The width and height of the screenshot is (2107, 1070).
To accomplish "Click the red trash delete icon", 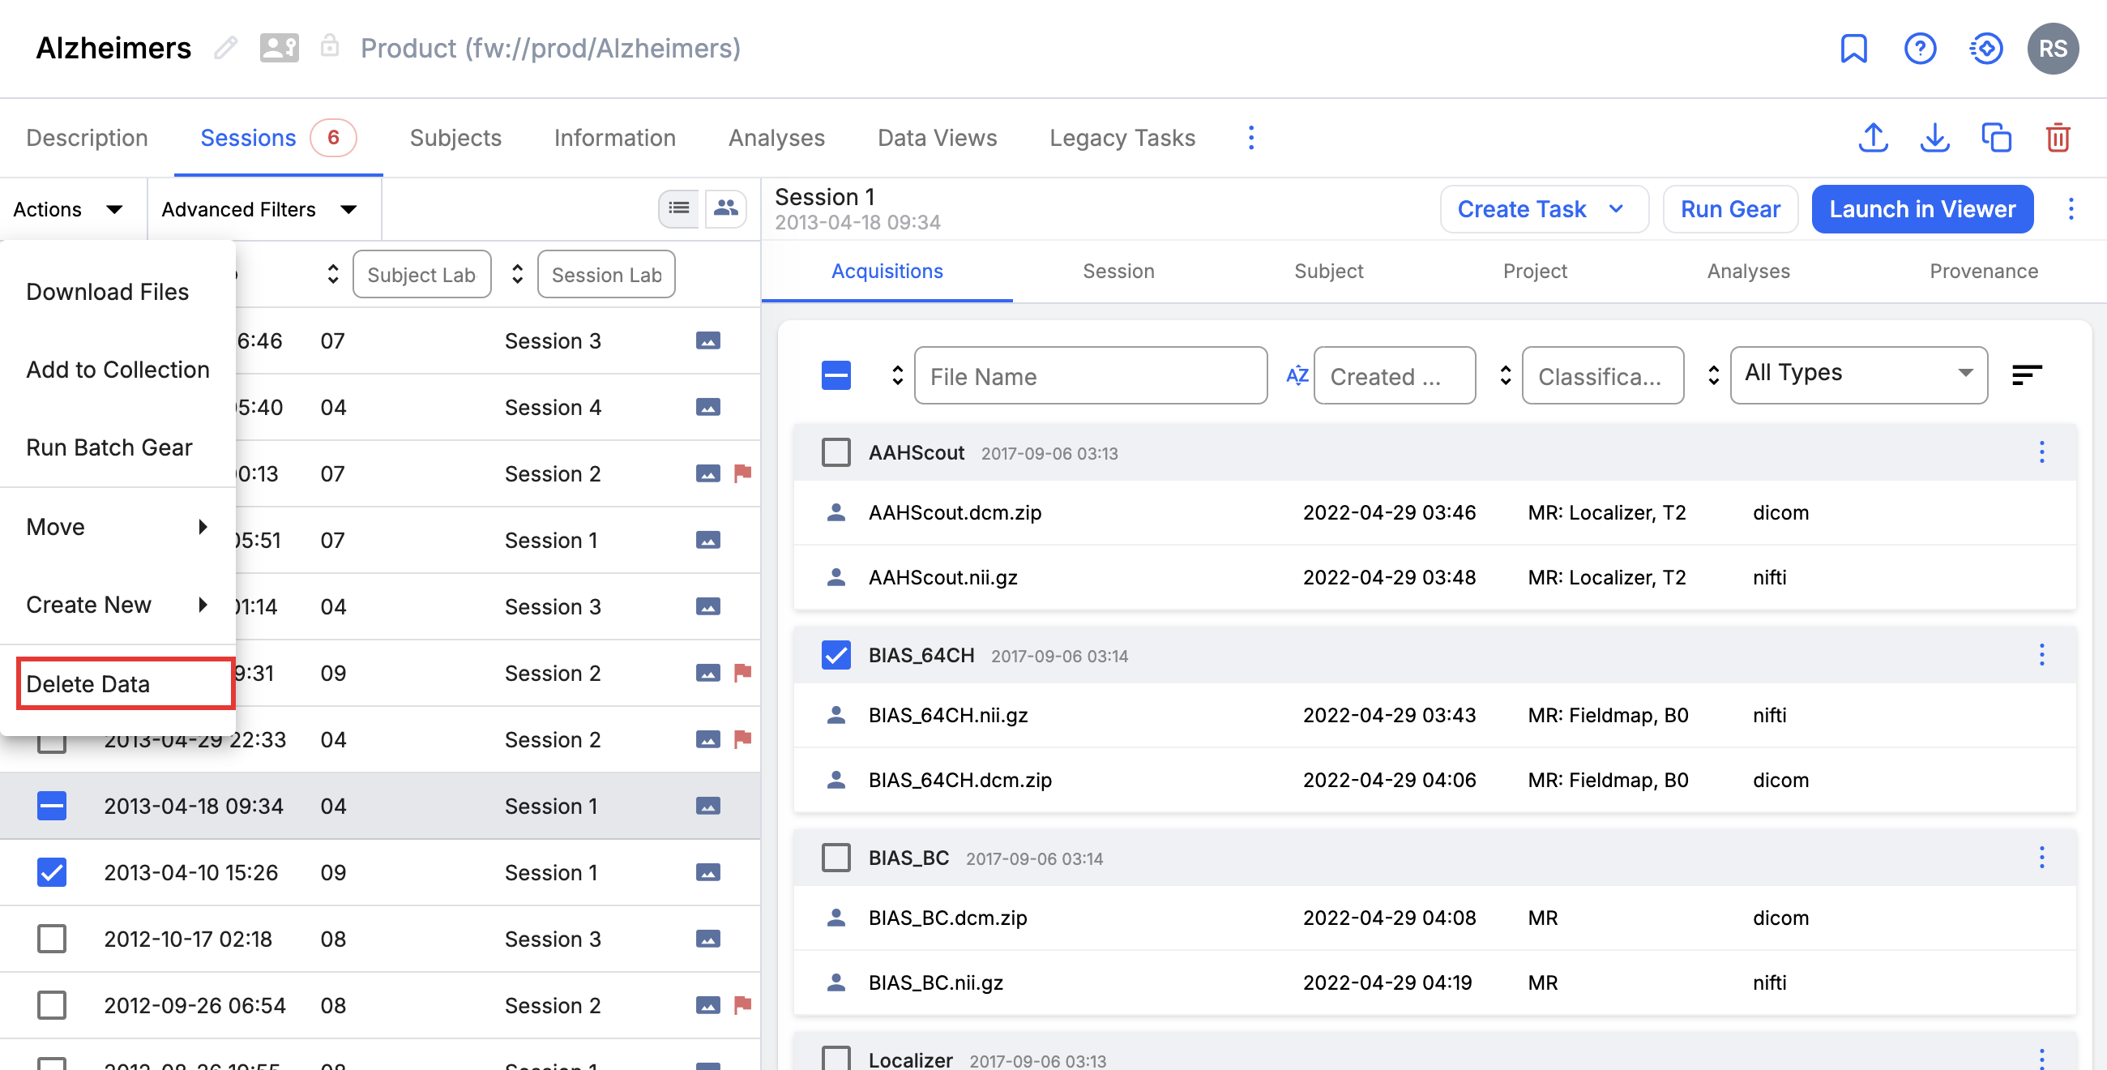I will coord(2058,138).
